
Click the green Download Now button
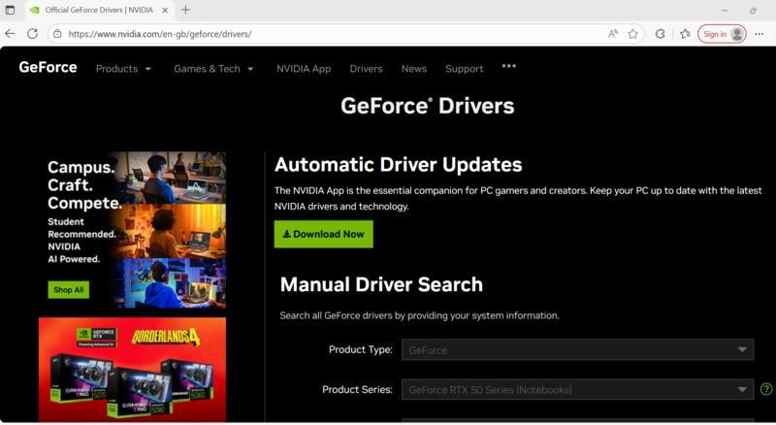[323, 234]
